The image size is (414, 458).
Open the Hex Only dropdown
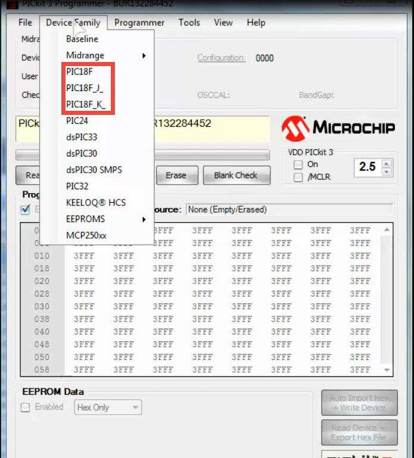(108, 407)
